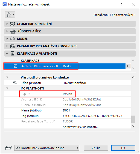Collapse the Klasifikace a vlastnosti panel

(7, 54)
